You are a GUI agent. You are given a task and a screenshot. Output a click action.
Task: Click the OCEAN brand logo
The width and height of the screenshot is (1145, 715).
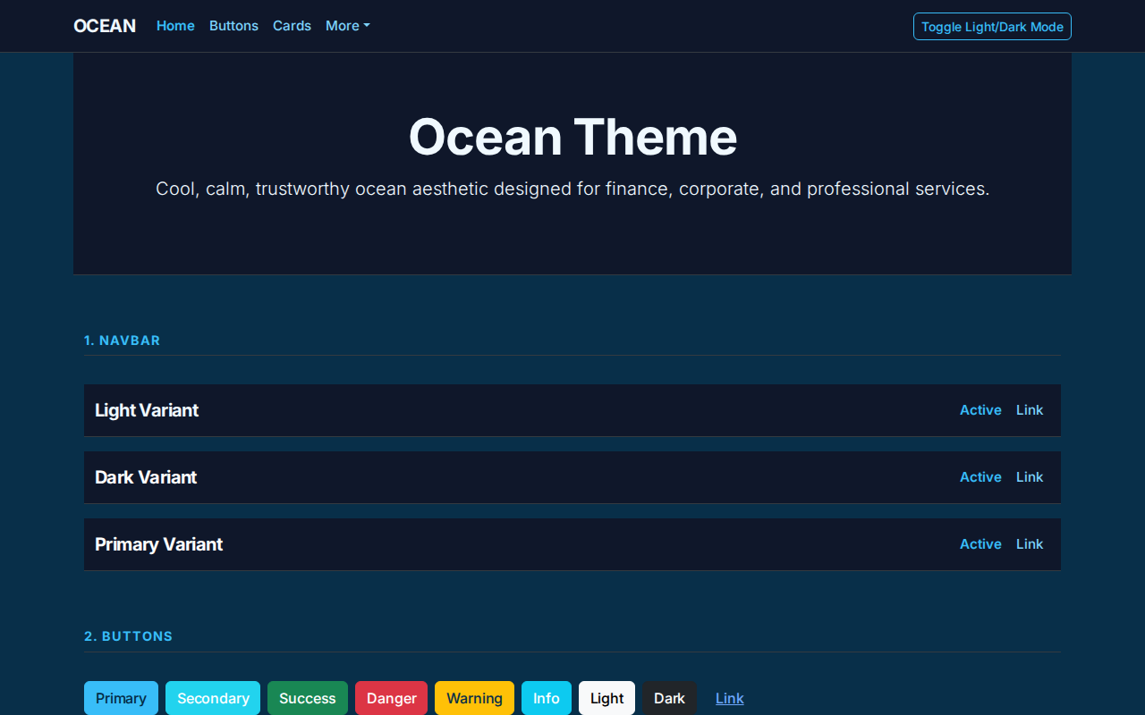[105, 26]
